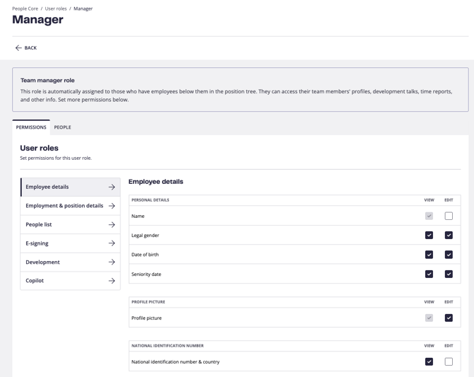Screen dimensions: 474x377
Task: Disable Edit permission for Date of birth
Action: [449, 255]
